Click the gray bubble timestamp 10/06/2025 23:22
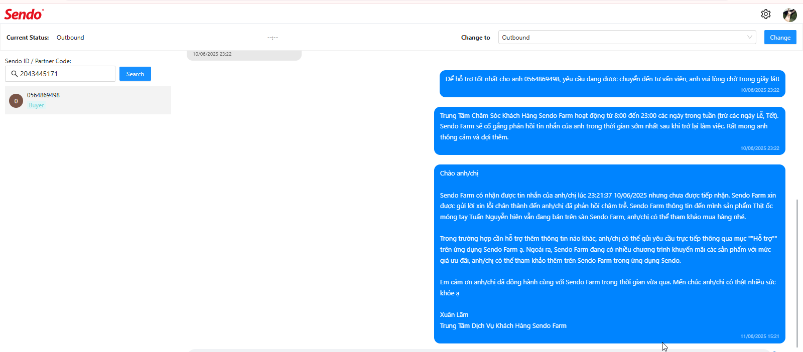Screen dimensions: 803x352 (x=212, y=54)
